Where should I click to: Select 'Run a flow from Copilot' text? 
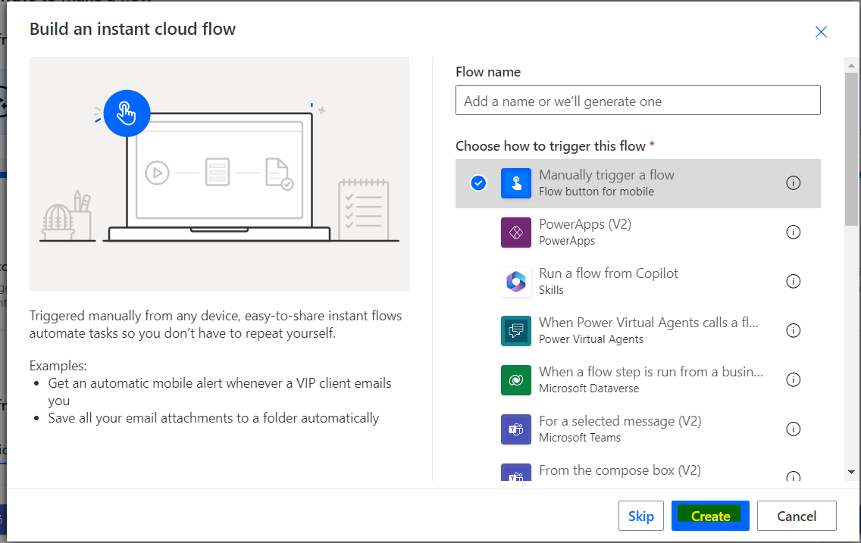click(609, 273)
